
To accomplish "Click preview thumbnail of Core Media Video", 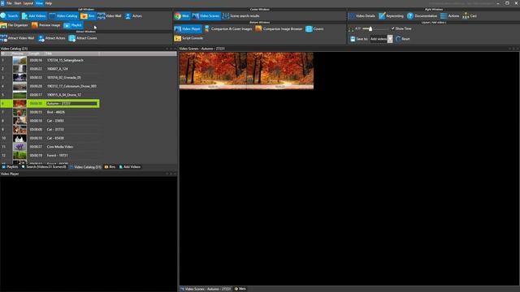I will coord(19,147).
